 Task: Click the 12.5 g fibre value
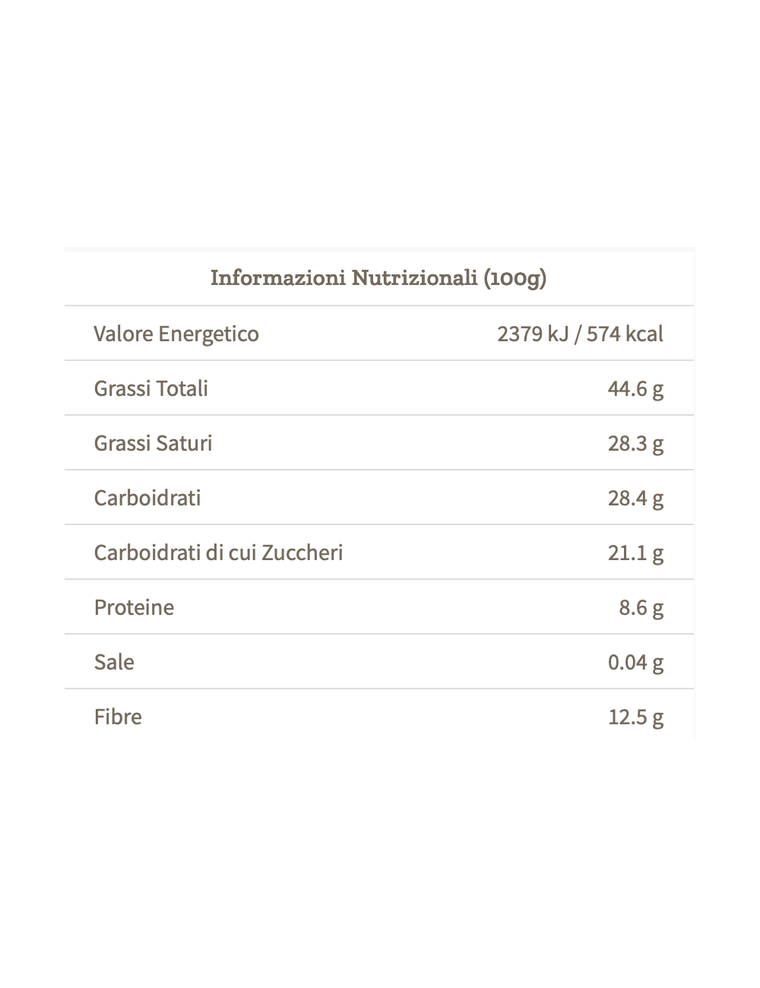(635, 717)
